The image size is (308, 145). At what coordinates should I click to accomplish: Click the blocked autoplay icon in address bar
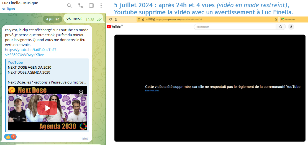tap(154, 19)
